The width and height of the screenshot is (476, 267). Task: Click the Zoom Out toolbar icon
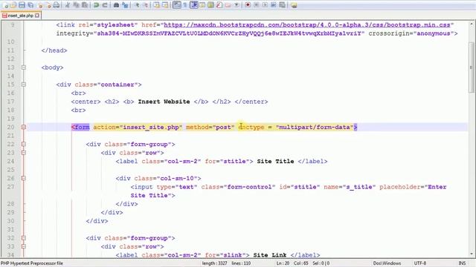click(146, 5)
